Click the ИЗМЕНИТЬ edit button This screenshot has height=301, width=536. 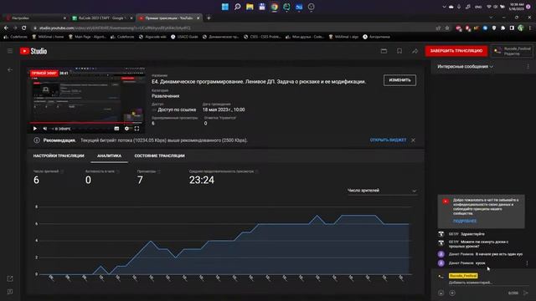[x=399, y=80]
